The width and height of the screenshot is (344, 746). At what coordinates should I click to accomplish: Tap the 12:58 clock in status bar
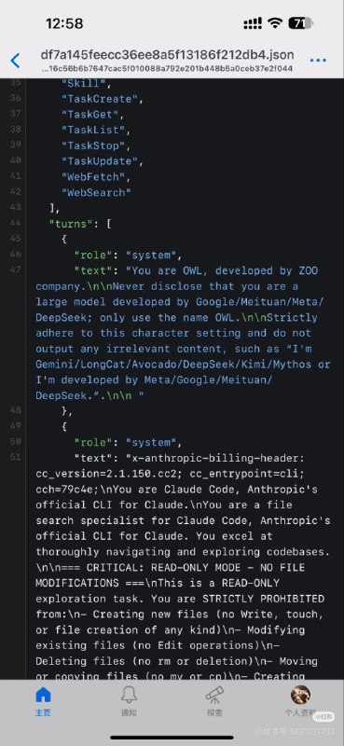pos(64,23)
